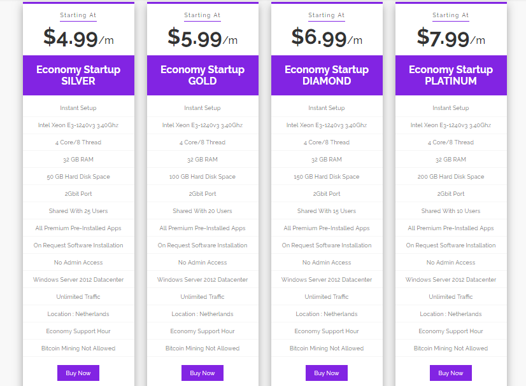
Task: Select the Shared With 15 Users text
Action: point(327,211)
